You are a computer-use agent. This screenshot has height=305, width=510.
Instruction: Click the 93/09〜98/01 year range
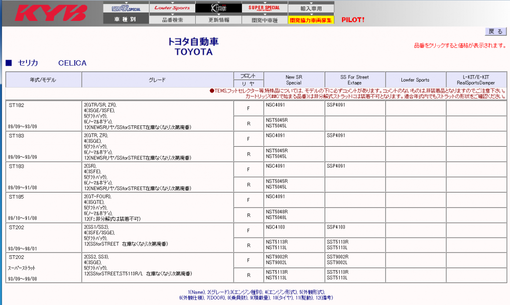(22, 249)
